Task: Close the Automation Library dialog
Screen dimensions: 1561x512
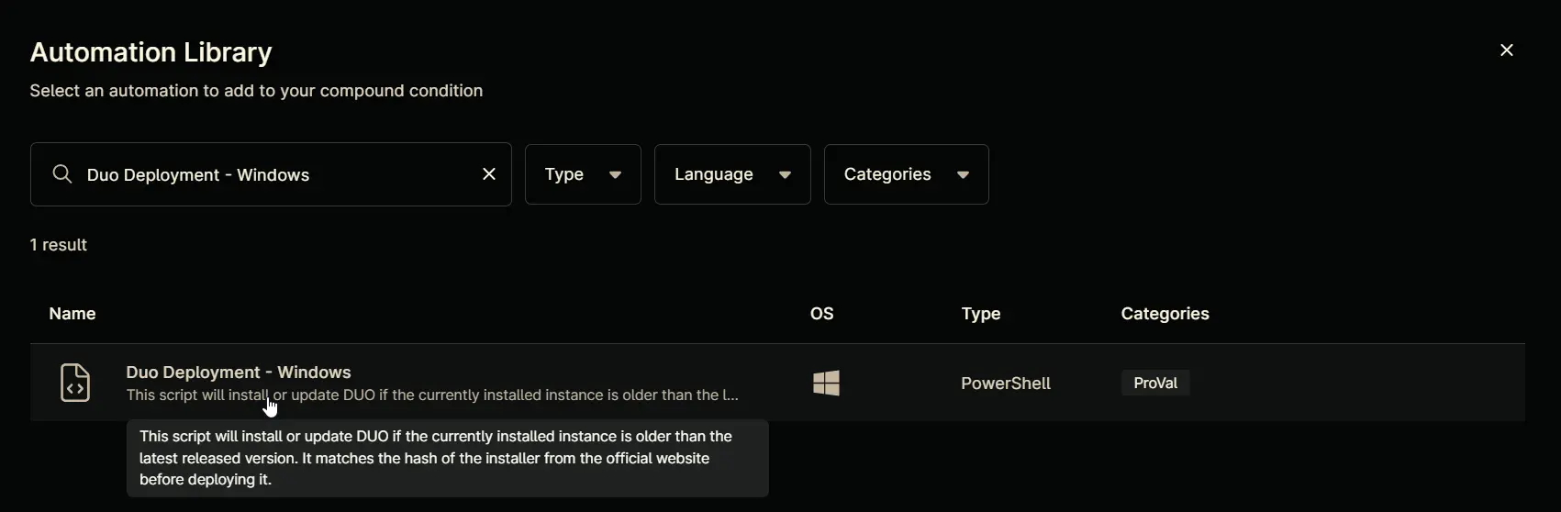Action: (x=1506, y=50)
